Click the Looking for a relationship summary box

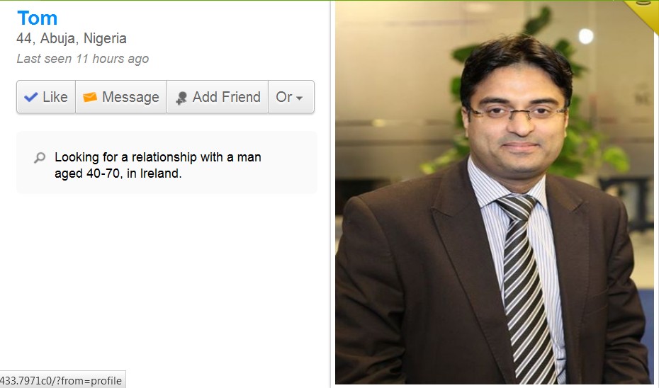click(x=167, y=163)
